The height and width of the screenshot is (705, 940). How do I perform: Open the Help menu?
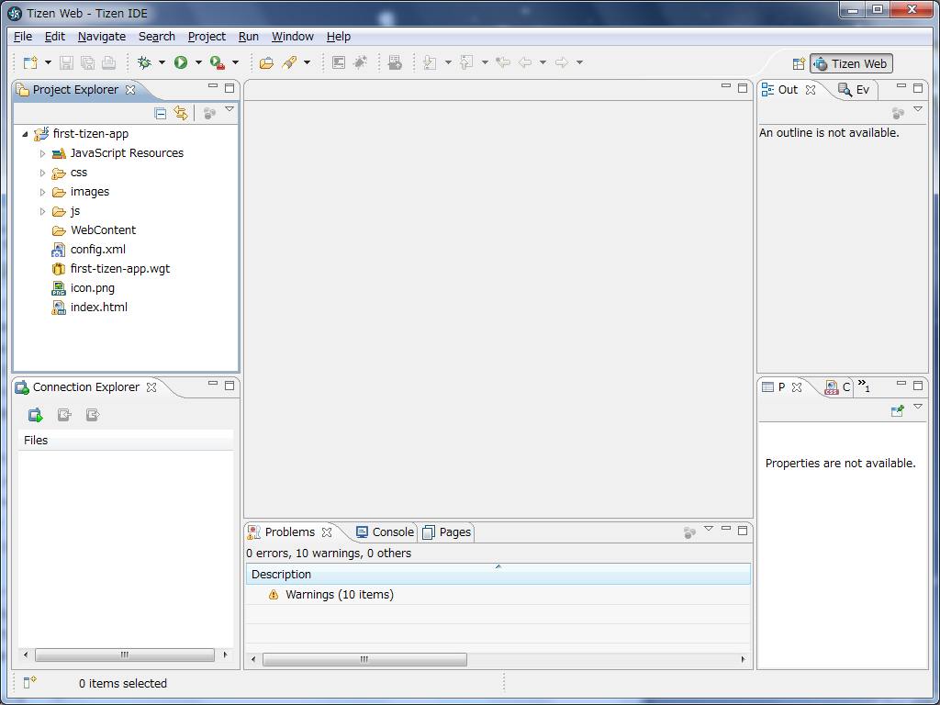point(339,37)
